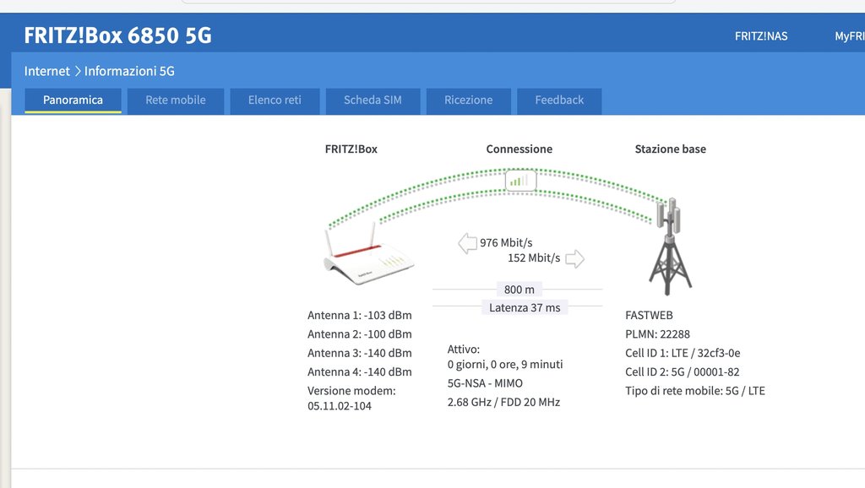Click the cell tower base station icon
The height and width of the screenshot is (488, 865).
(x=670, y=247)
